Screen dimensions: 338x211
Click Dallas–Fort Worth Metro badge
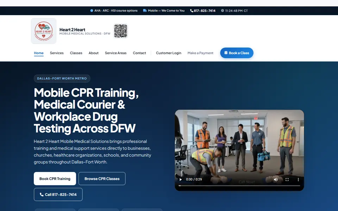62,78
